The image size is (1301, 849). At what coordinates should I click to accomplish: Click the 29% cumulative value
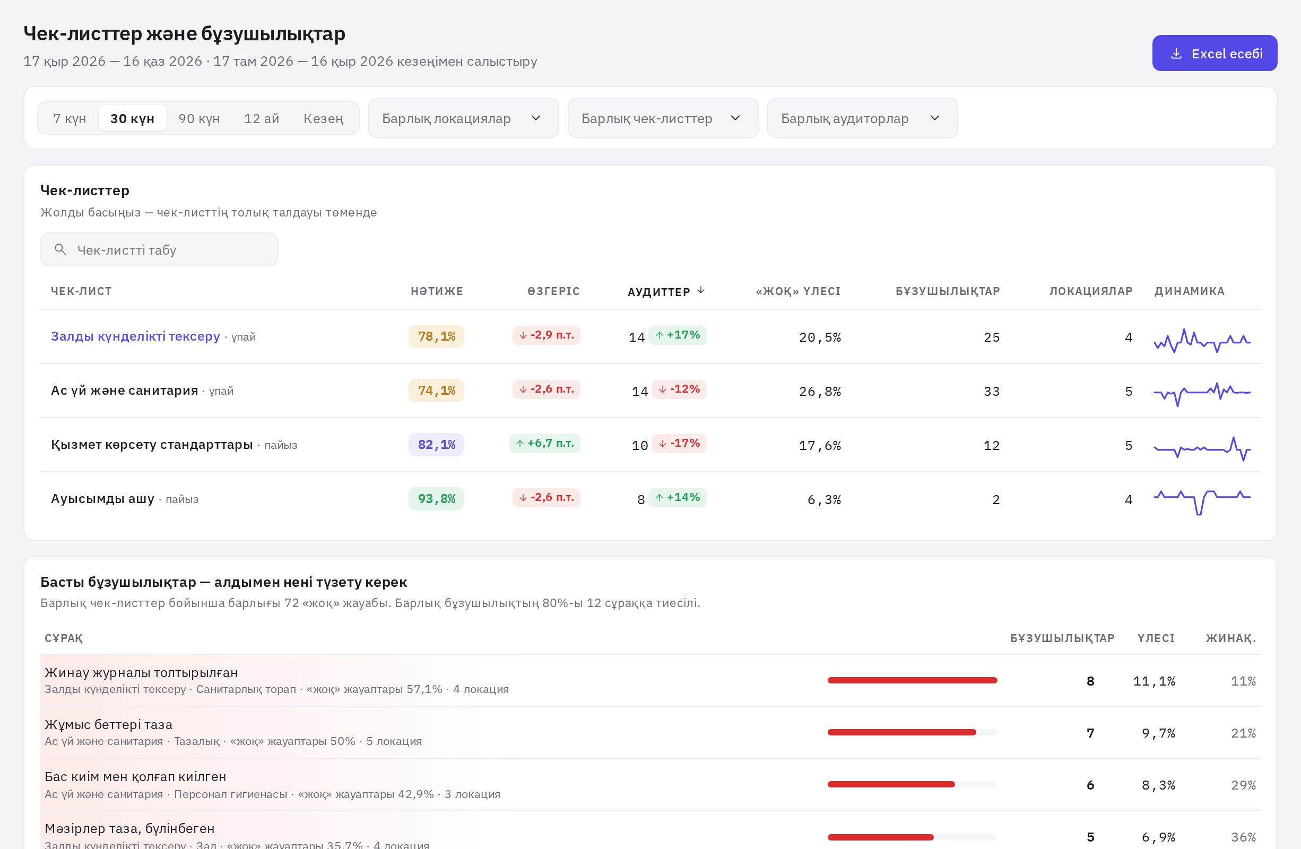pyautogui.click(x=1243, y=785)
